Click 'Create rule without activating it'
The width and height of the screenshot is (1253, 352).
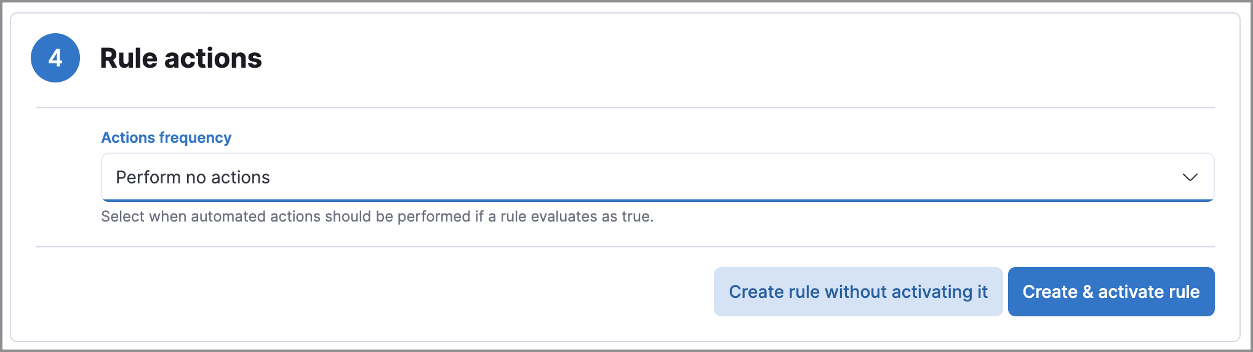[x=858, y=292]
